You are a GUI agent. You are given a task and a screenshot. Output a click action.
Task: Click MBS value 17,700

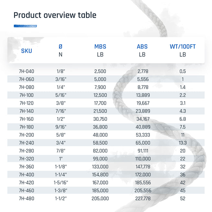100,103
